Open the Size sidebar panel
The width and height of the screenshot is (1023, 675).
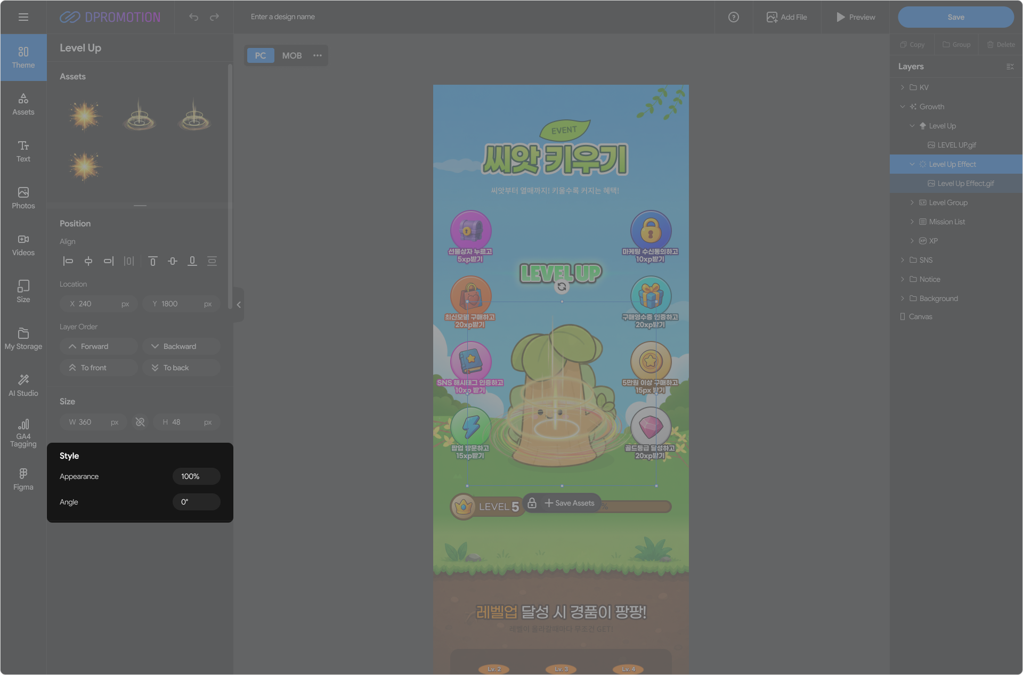[23, 292]
